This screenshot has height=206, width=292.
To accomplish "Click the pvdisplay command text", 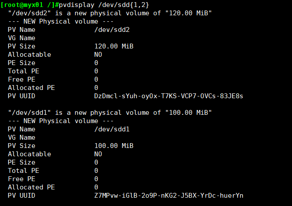I will pyautogui.click(x=104, y=5).
